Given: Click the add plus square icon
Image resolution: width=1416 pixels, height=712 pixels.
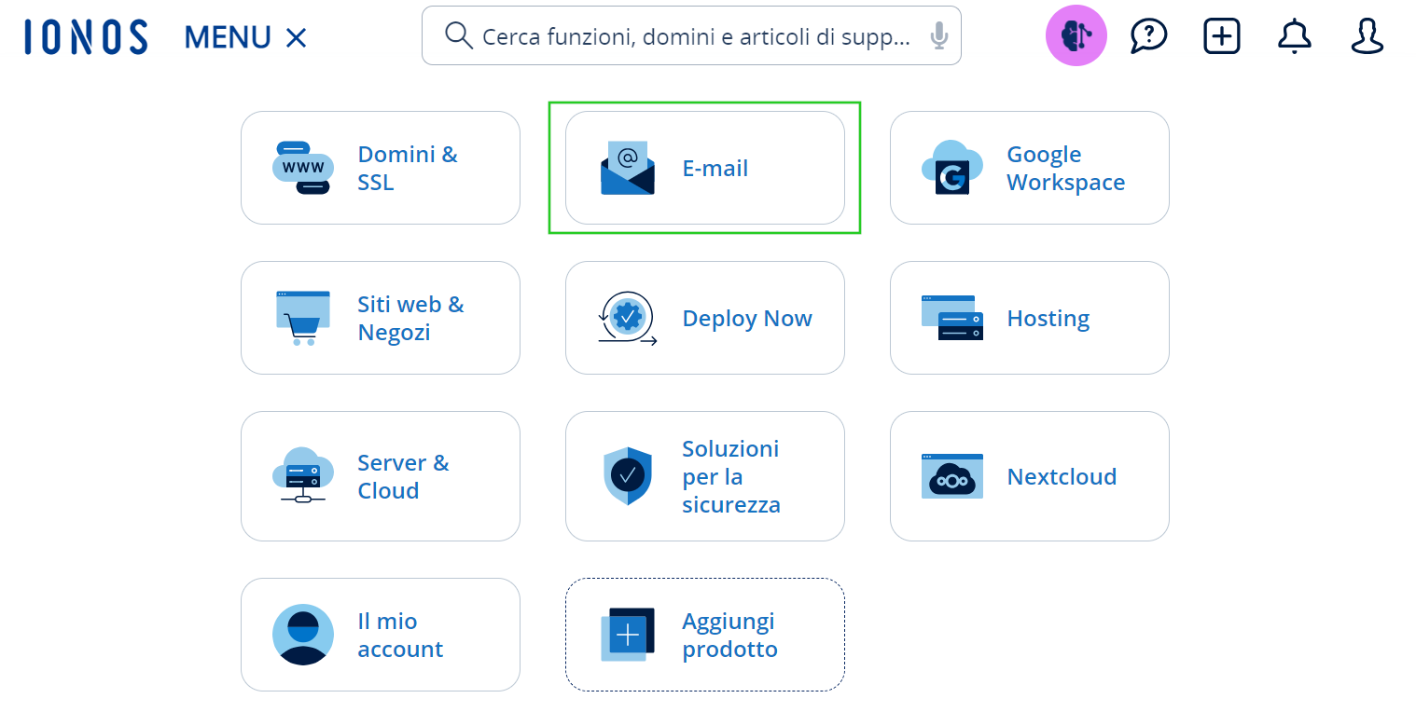Looking at the screenshot, I should (1221, 36).
